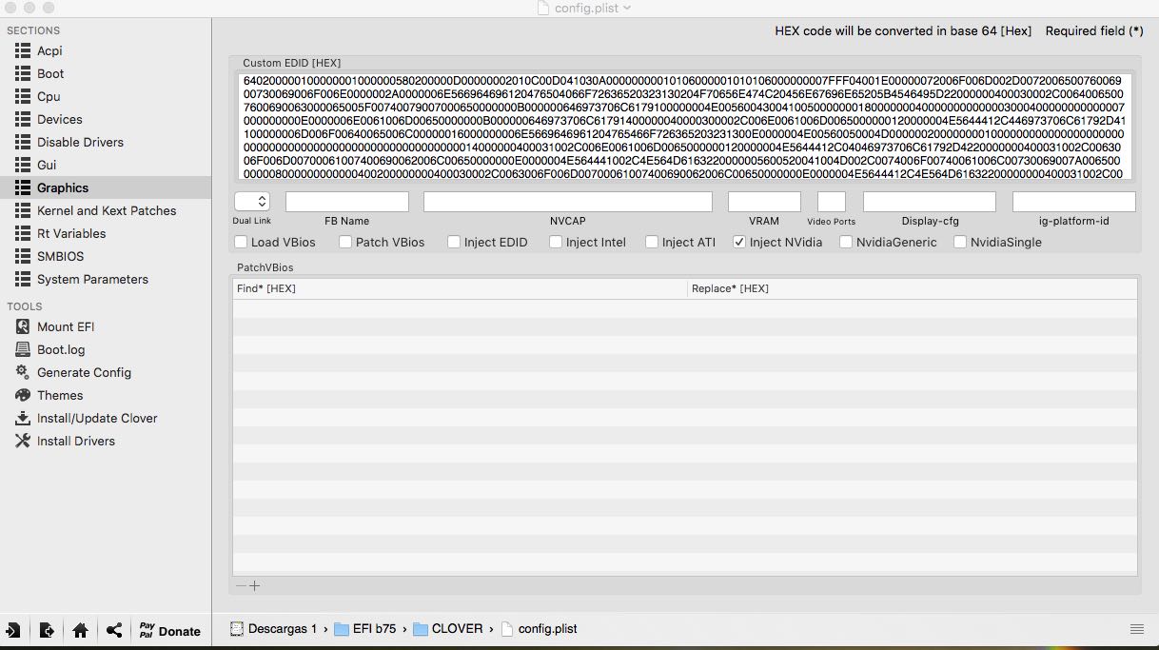The width and height of the screenshot is (1159, 650).
Task: Click the Display-cfg input field
Action: click(x=930, y=202)
